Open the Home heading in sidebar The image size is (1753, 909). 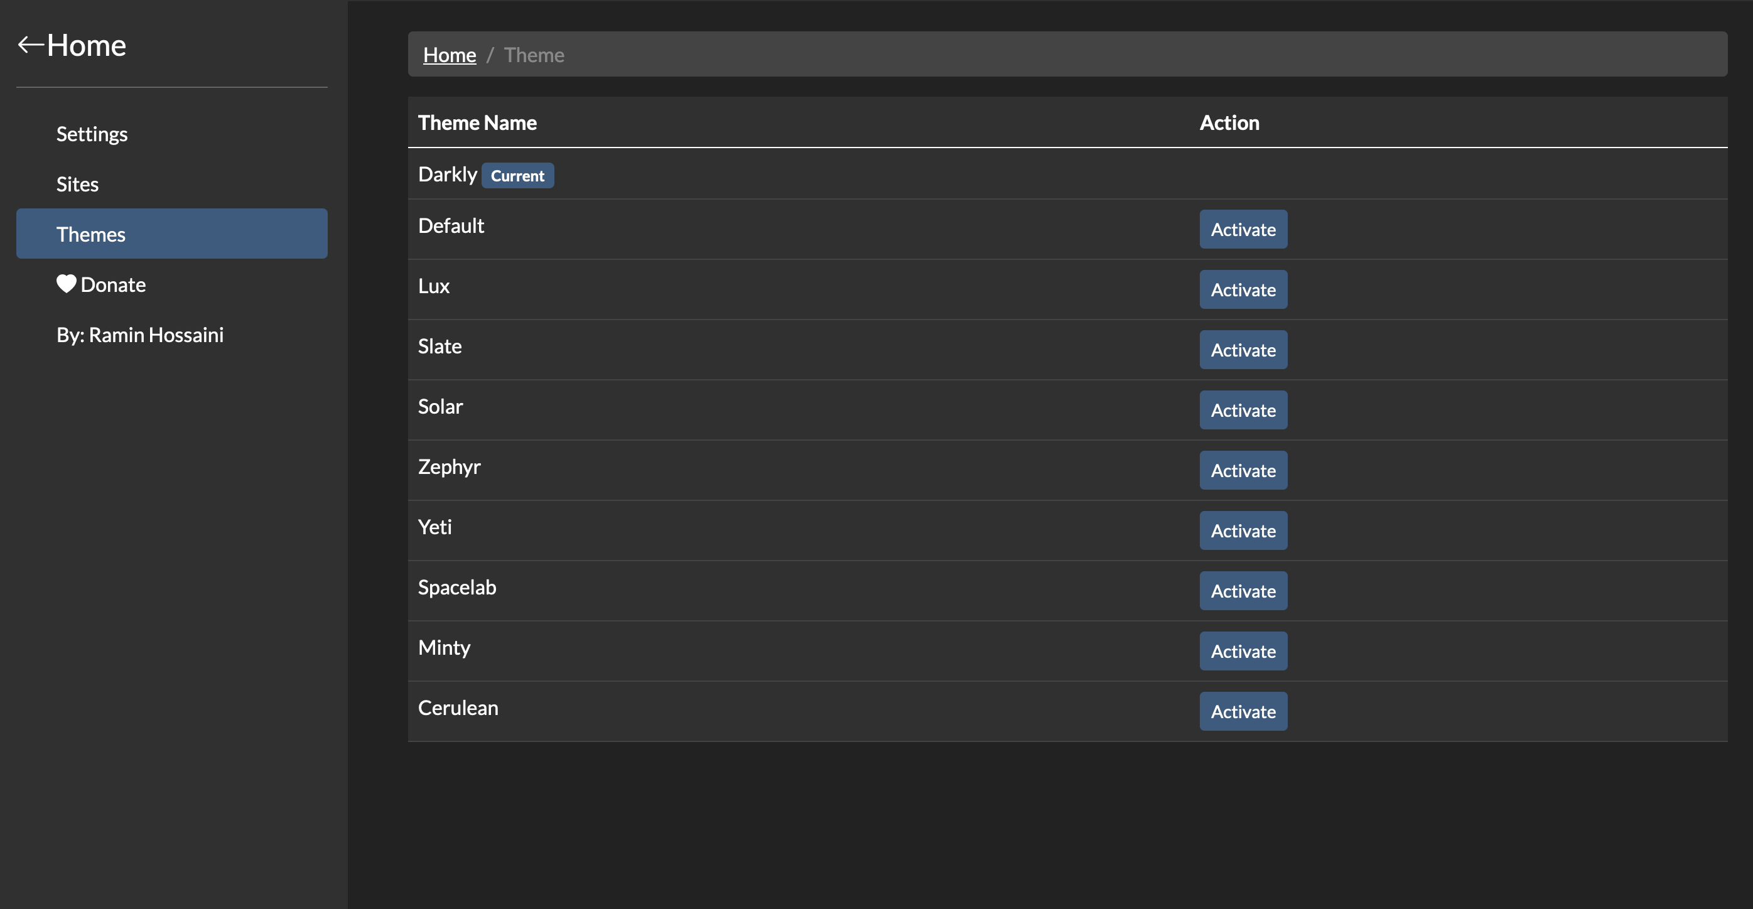point(87,46)
